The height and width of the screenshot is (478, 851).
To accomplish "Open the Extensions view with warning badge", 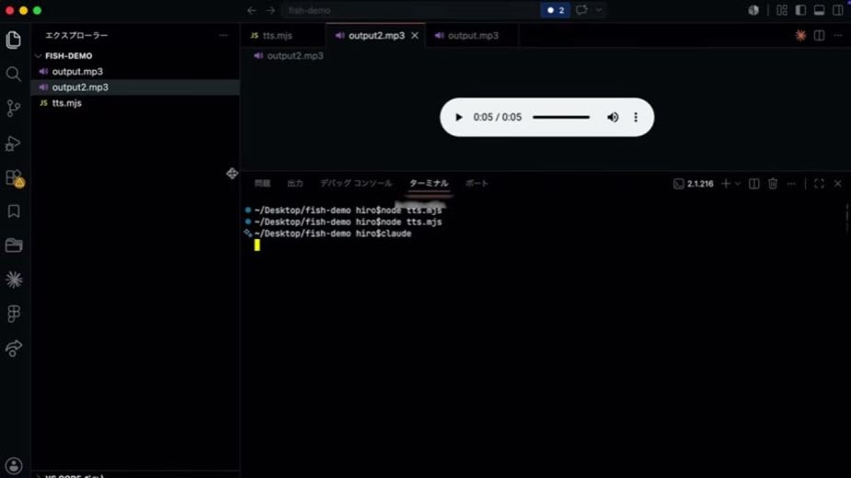I will [x=14, y=178].
